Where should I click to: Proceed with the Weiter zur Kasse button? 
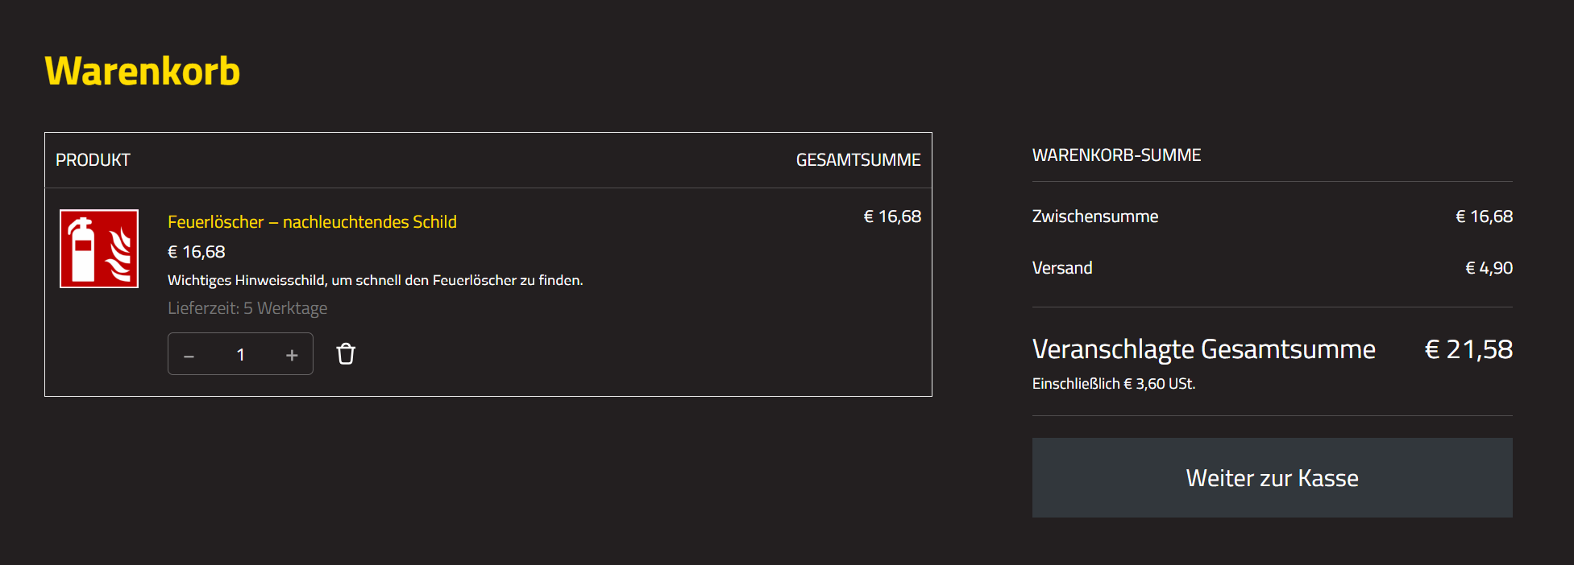pos(1272,478)
